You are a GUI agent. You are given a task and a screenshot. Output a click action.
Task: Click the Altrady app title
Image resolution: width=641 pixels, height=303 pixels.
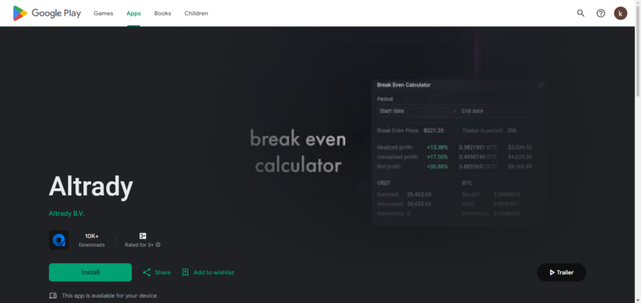pyautogui.click(x=91, y=187)
